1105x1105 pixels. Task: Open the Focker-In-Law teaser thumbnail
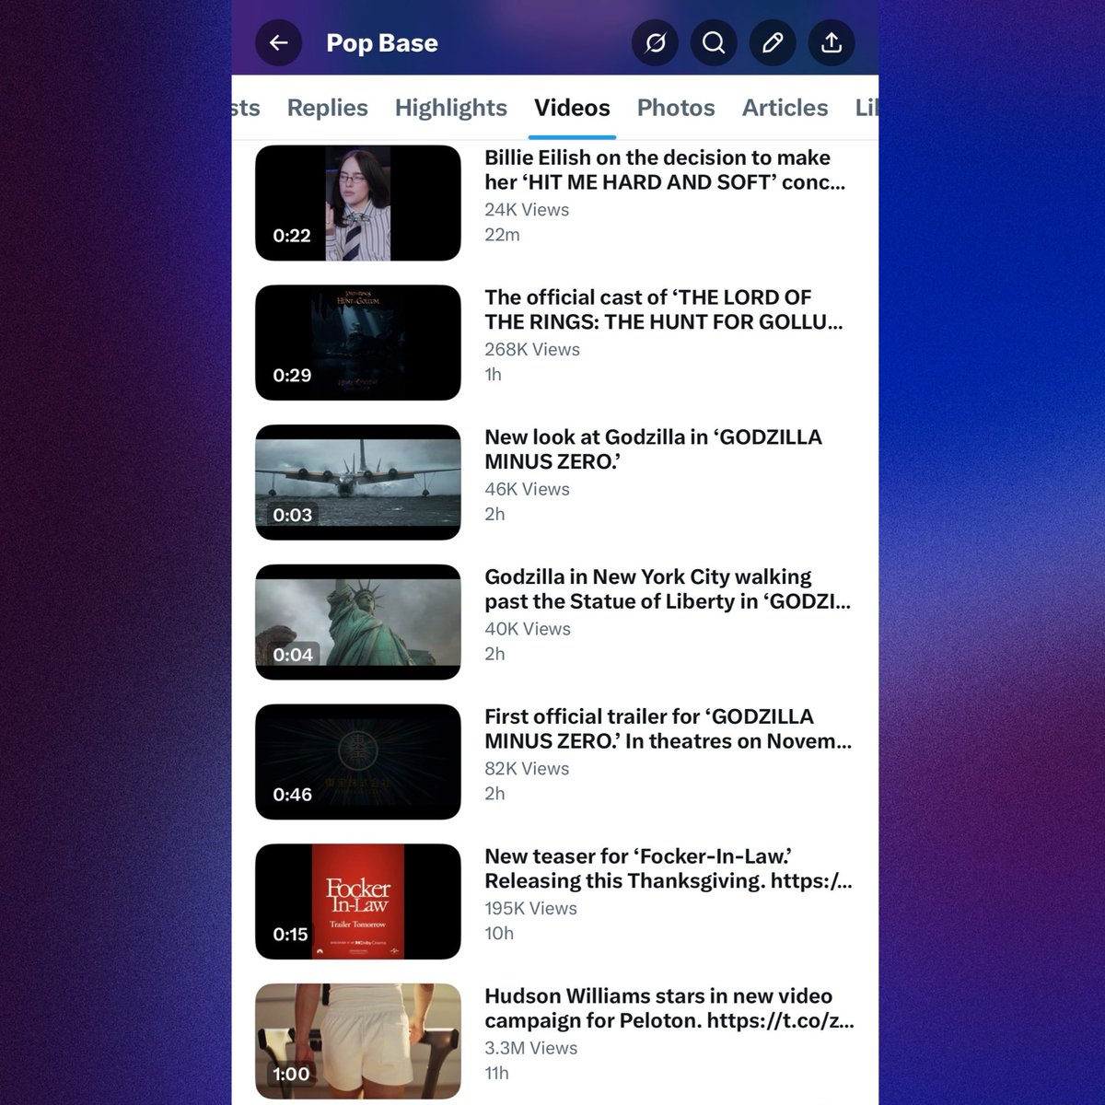point(358,901)
